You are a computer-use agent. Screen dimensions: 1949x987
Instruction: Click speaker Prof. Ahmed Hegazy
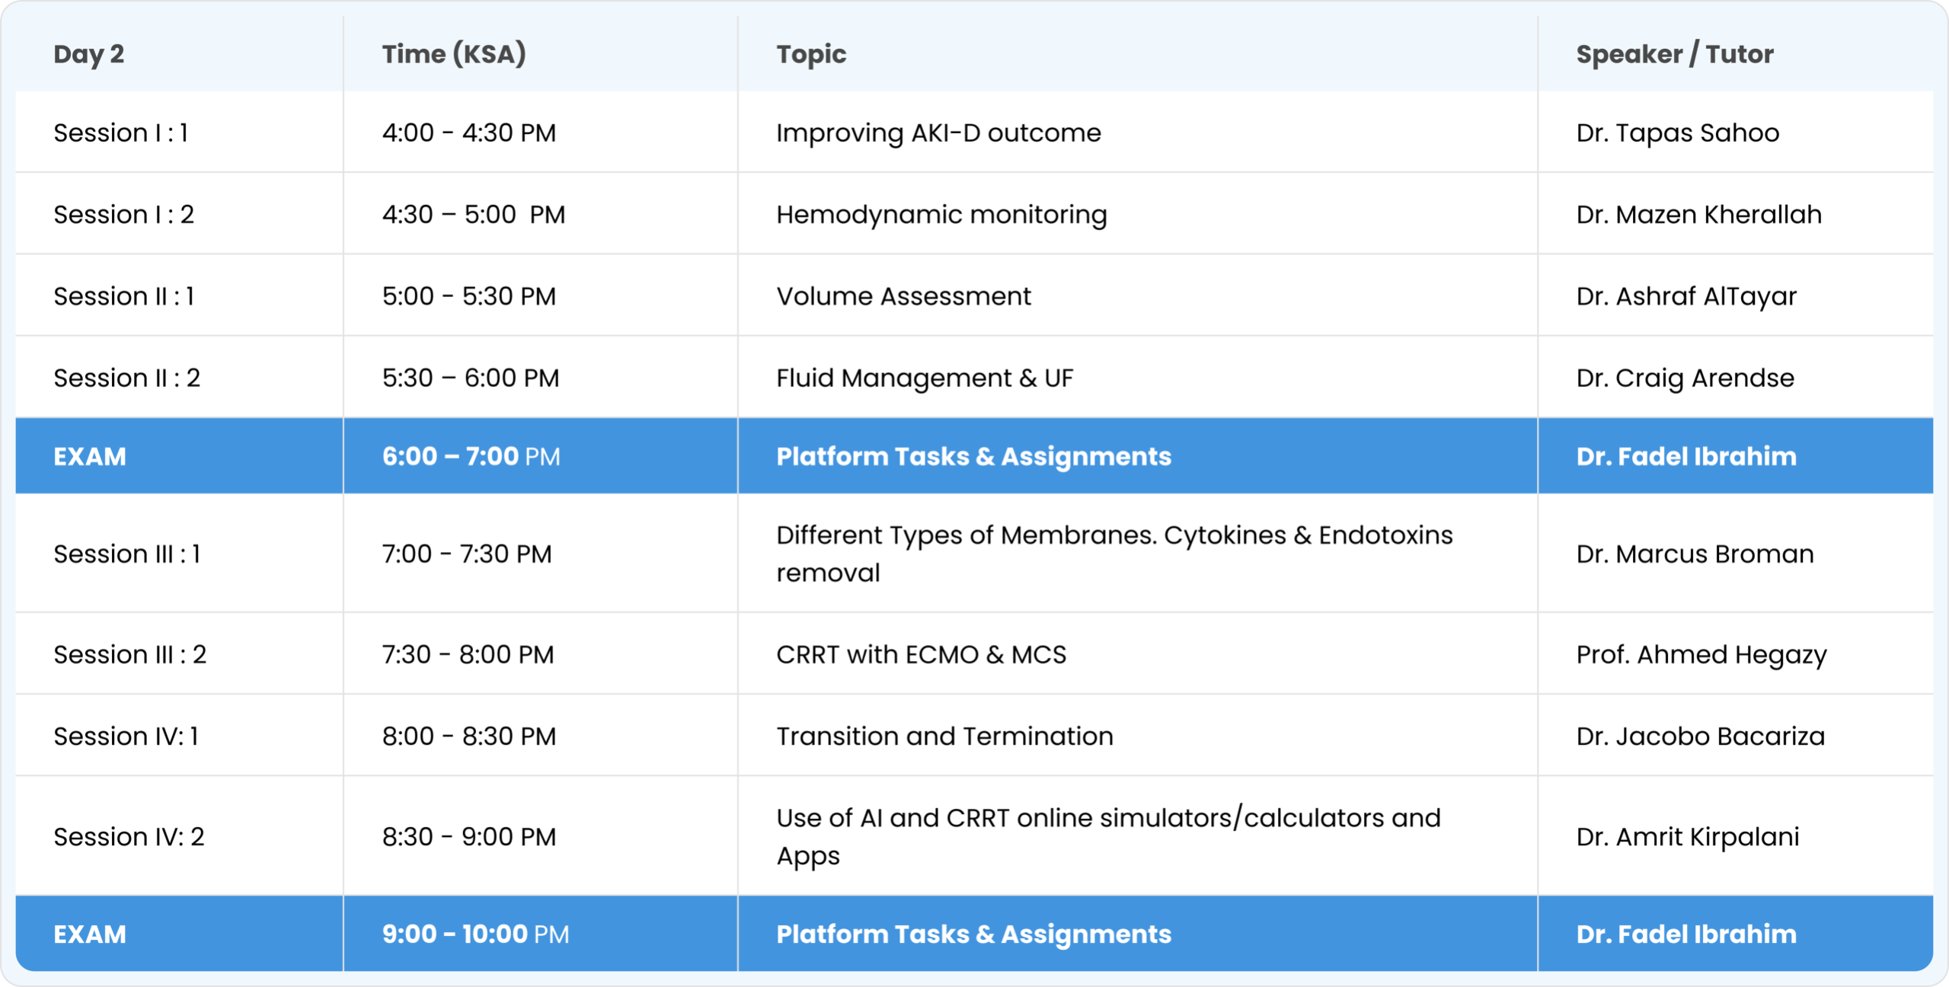(1701, 654)
